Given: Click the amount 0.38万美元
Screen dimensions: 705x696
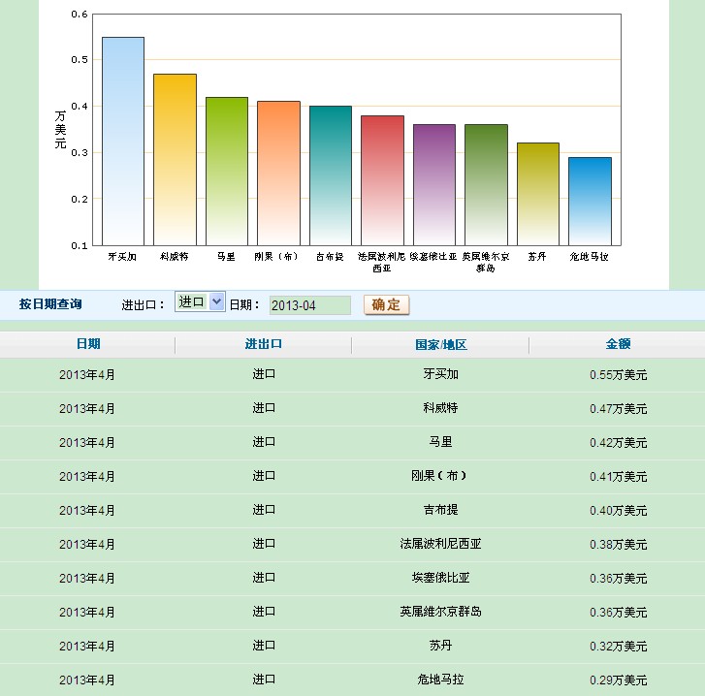Looking at the screenshot, I should coord(619,545).
